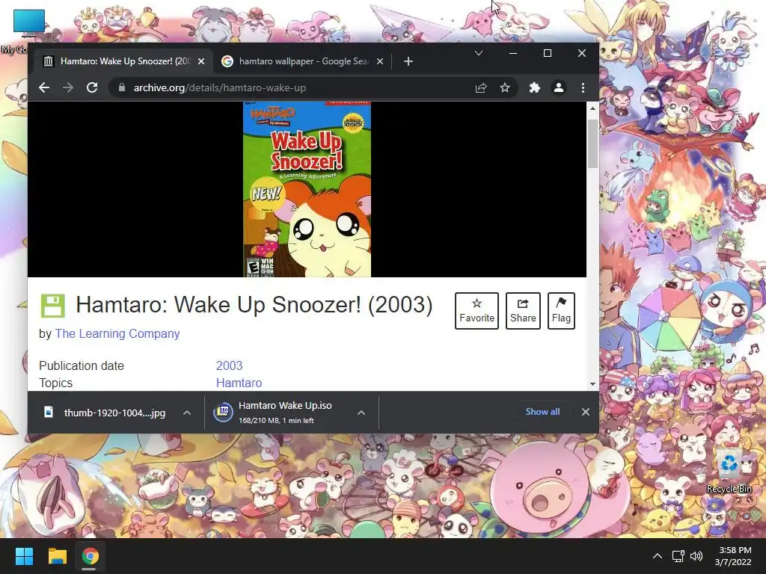Switch to the Hamtaro: Wake Up Snoozer tab
Screen dimensions: 766x574
pos(124,61)
